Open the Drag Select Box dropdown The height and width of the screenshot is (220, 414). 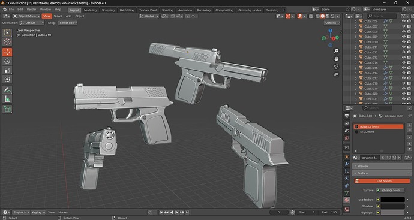tap(68, 23)
